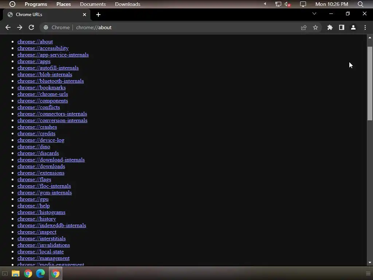This screenshot has width=373, height=280.
Task: Open the chrome://bluetooth-internals link
Action: click(50, 81)
